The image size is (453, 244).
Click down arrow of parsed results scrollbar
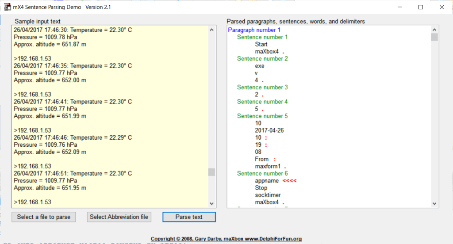pyautogui.click(x=434, y=203)
